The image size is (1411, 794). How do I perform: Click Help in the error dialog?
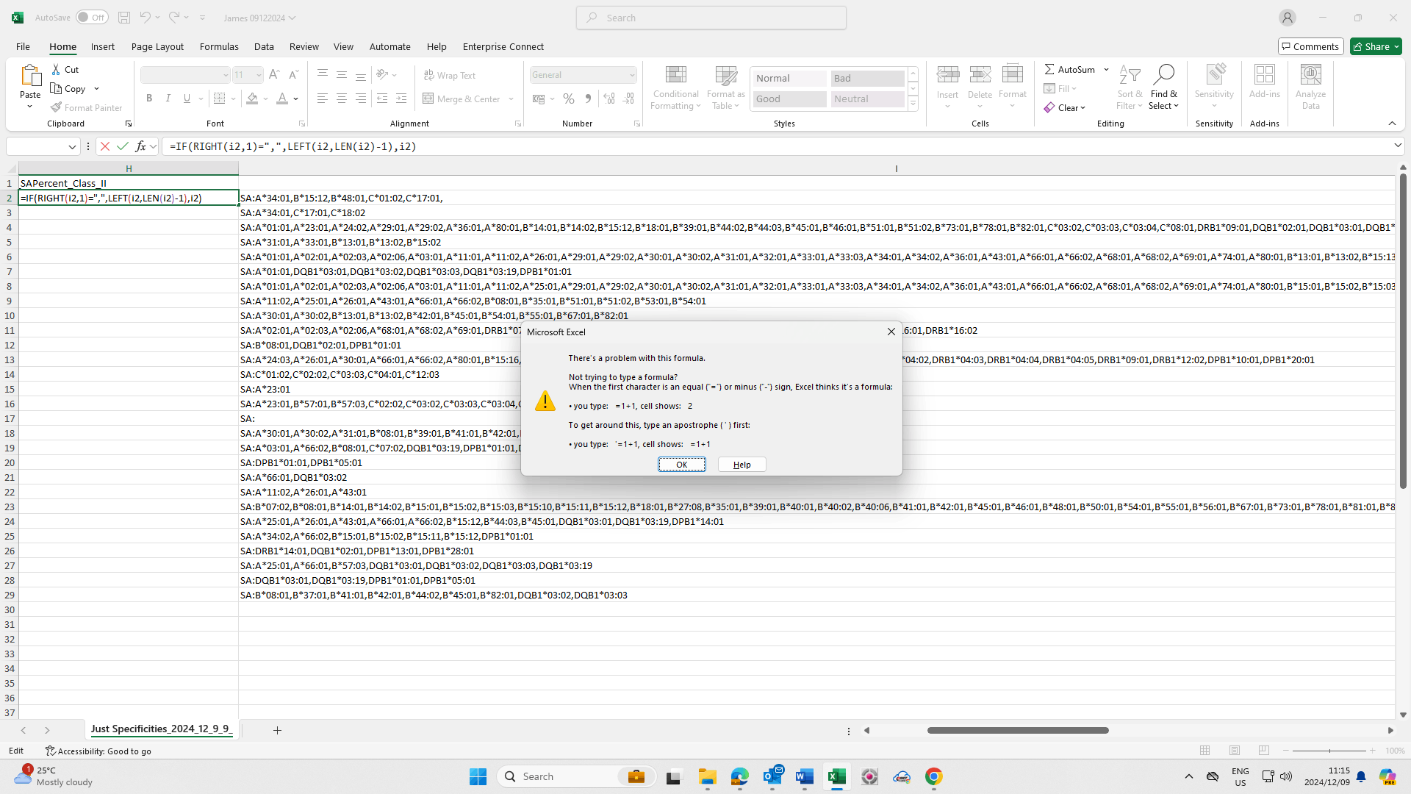[742, 465]
